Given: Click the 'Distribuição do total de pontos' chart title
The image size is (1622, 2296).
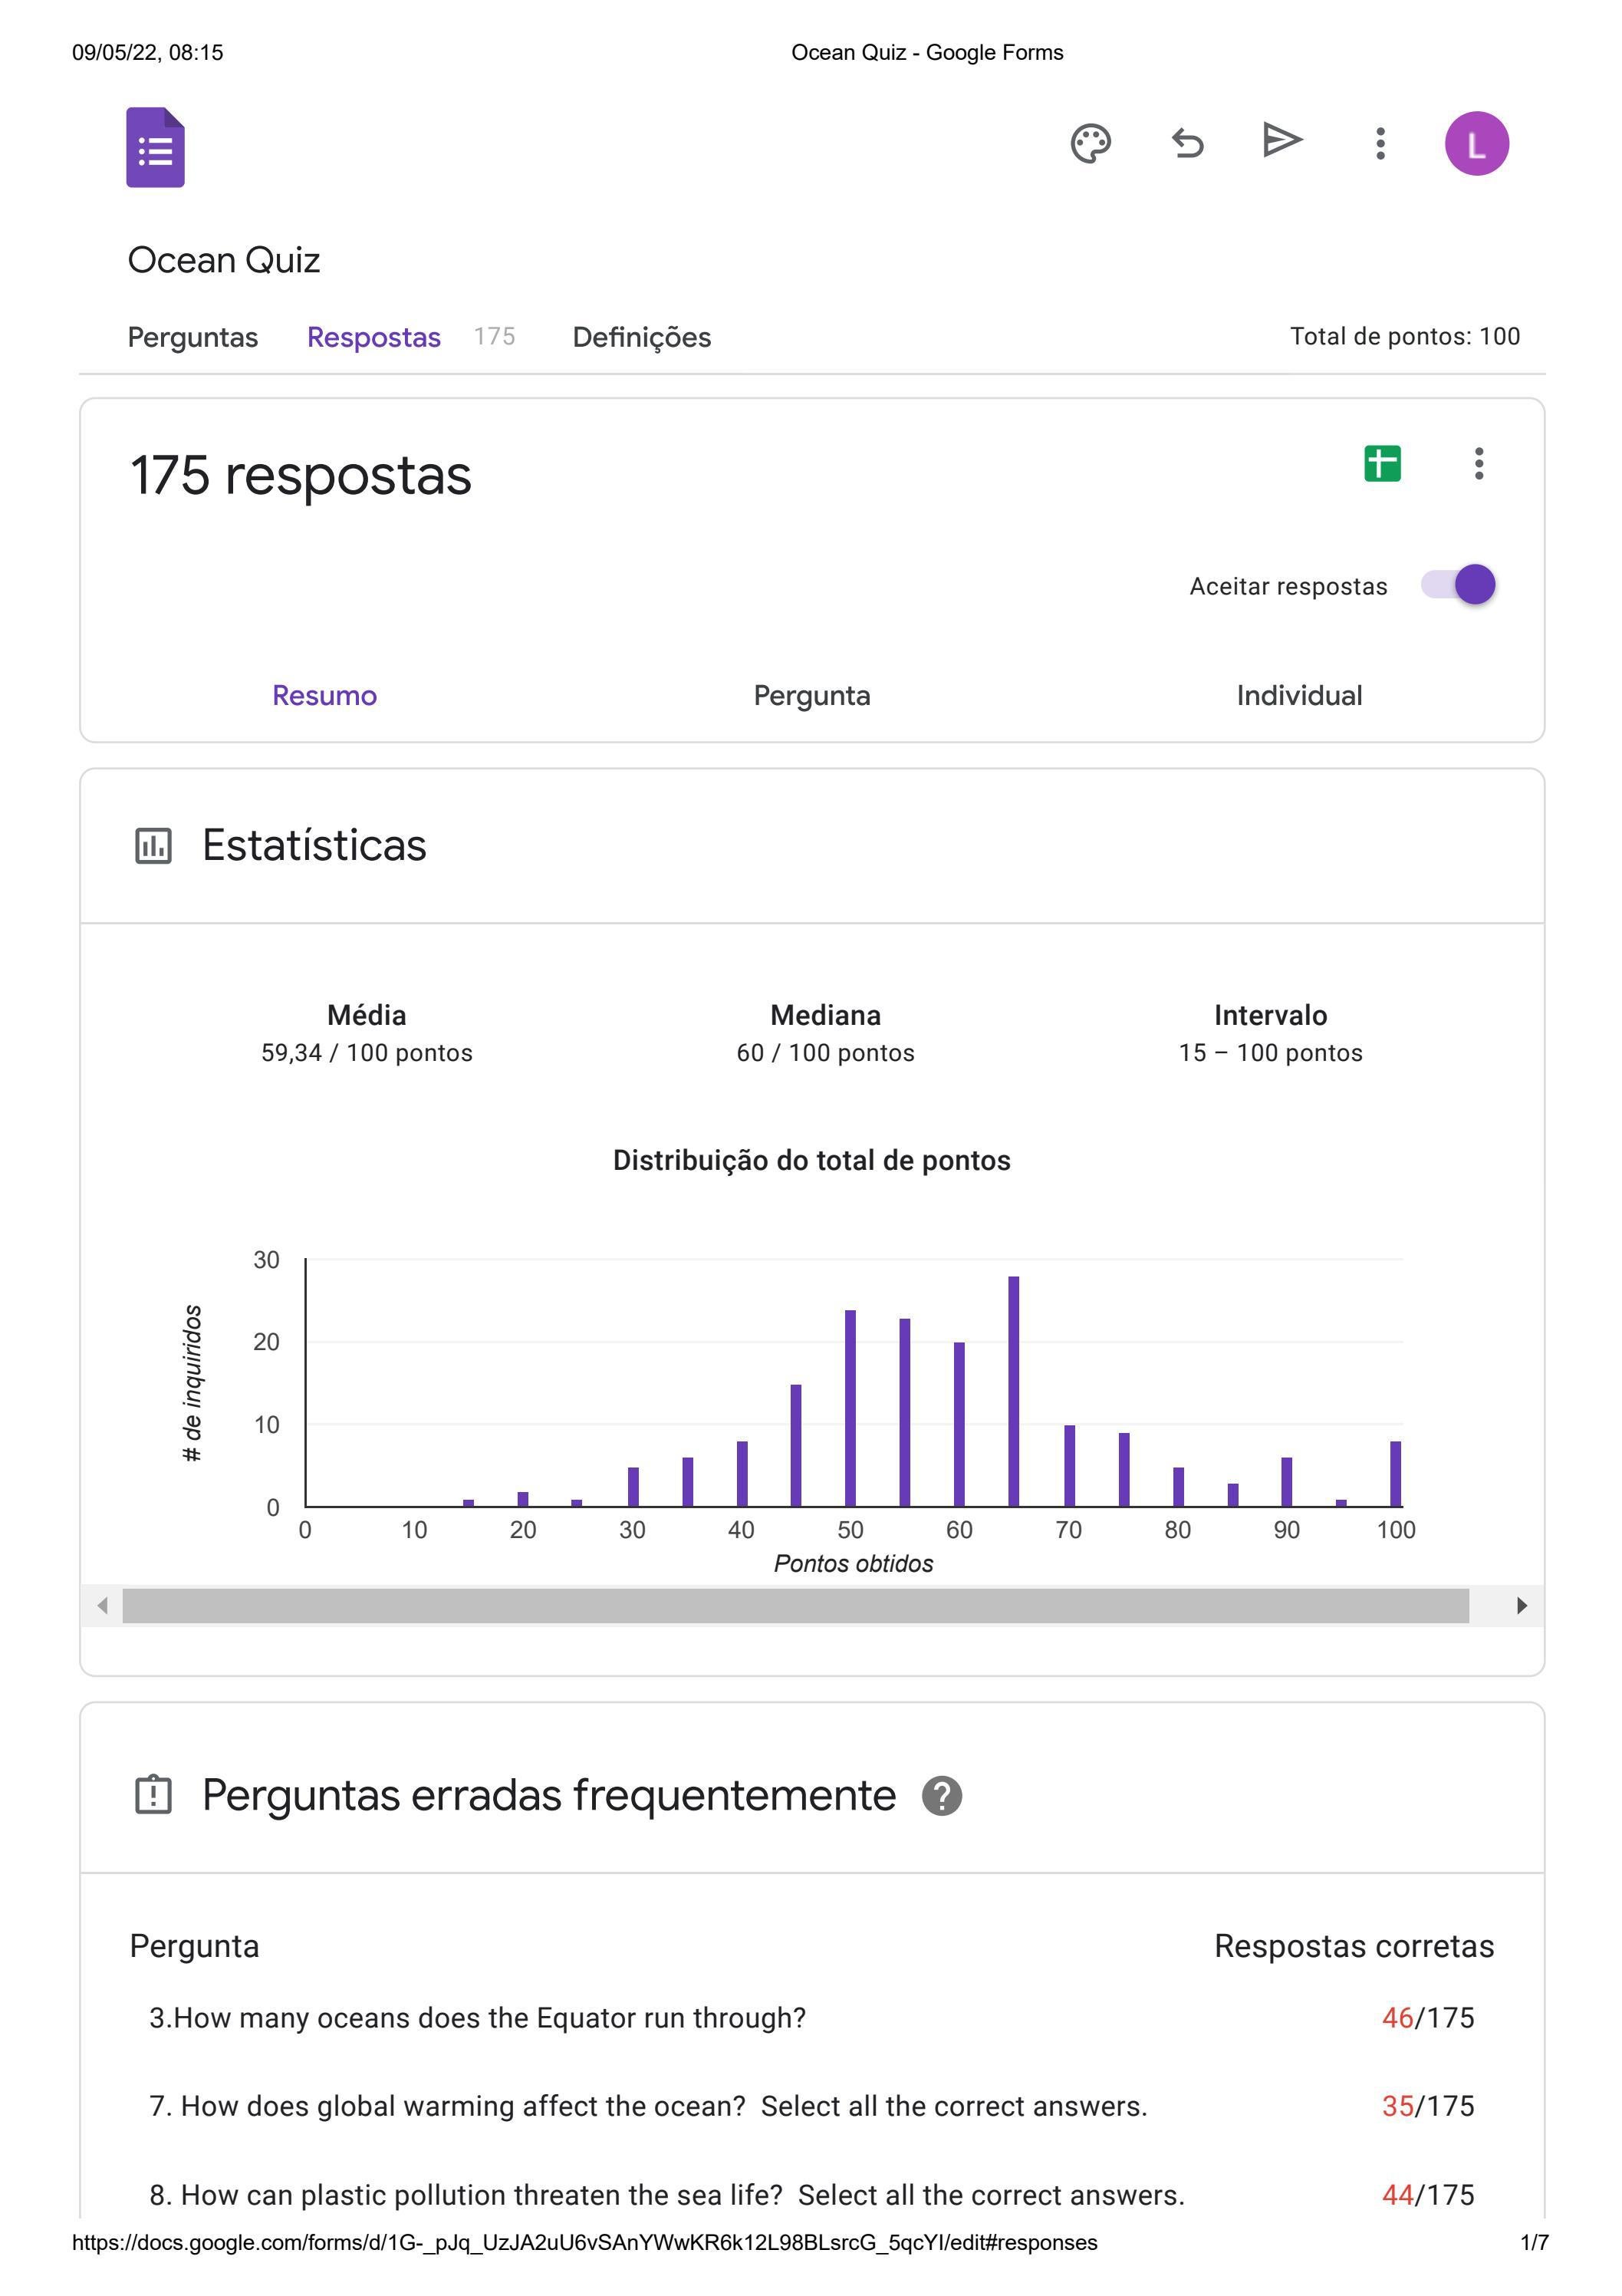Looking at the screenshot, I should [x=811, y=1161].
